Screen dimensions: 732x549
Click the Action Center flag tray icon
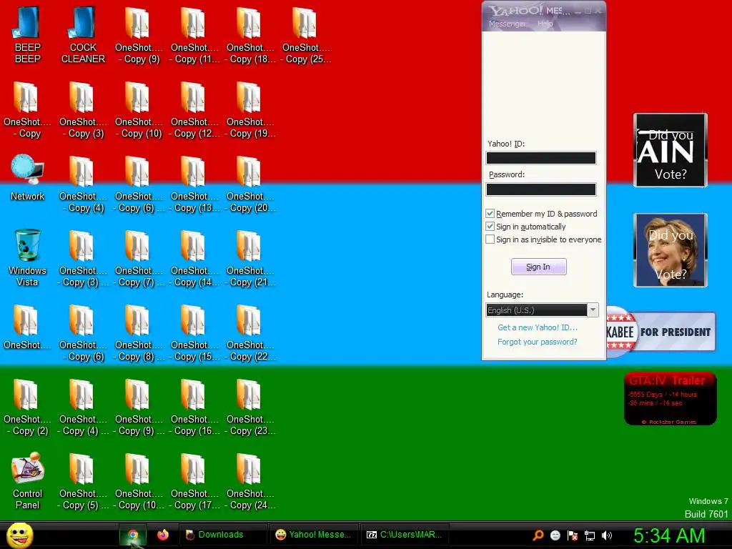(x=573, y=535)
